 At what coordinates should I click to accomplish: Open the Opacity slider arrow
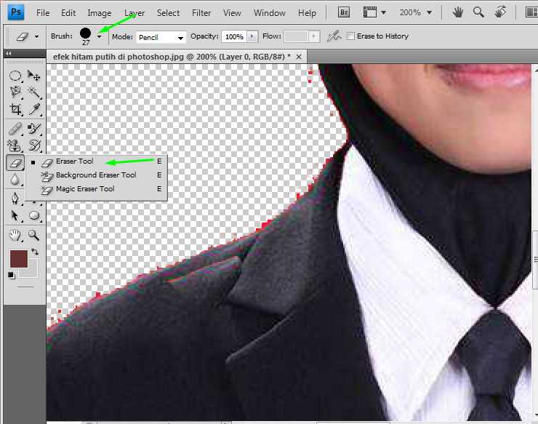[x=252, y=36]
